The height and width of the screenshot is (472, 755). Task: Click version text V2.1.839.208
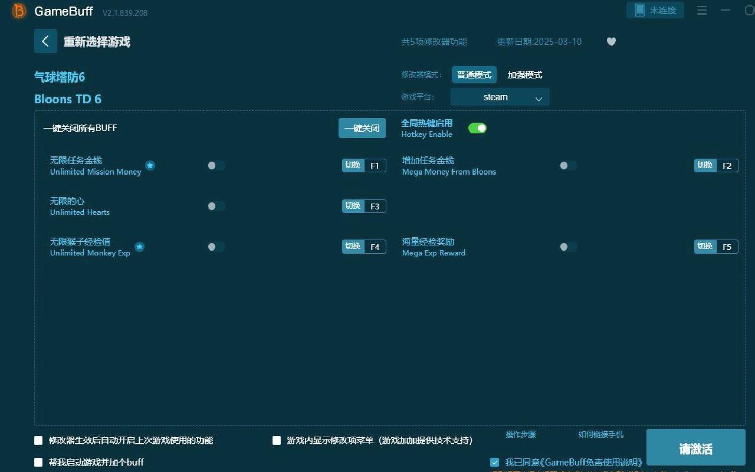125,12
